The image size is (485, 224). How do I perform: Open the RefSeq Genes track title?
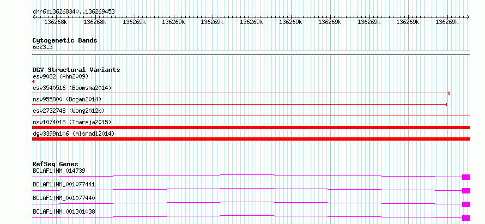click(56, 164)
